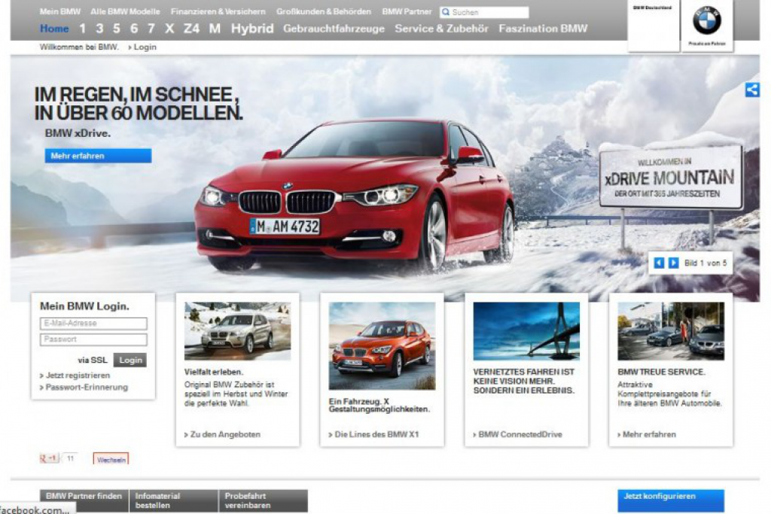Select Probefahrt vereinbaren tab
Image resolution: width=771 pixels, height=514 pixels.
[x=263, y=500]
